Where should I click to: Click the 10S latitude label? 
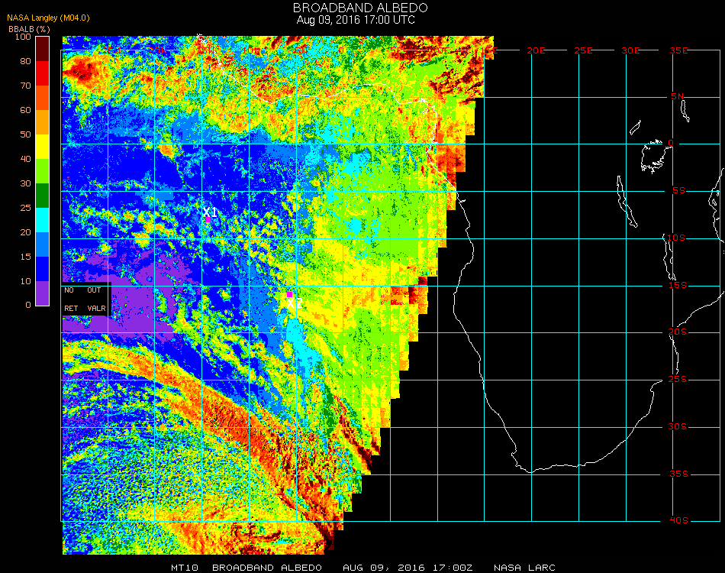tap(676, 238)
